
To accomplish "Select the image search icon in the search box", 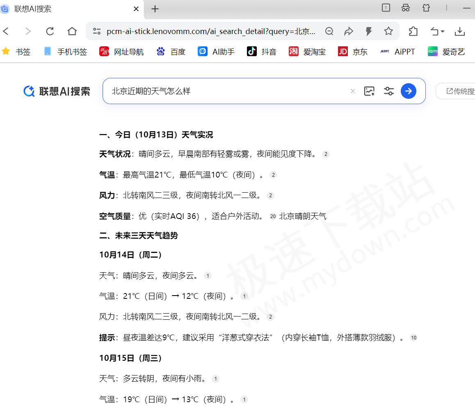I will 369,91.
